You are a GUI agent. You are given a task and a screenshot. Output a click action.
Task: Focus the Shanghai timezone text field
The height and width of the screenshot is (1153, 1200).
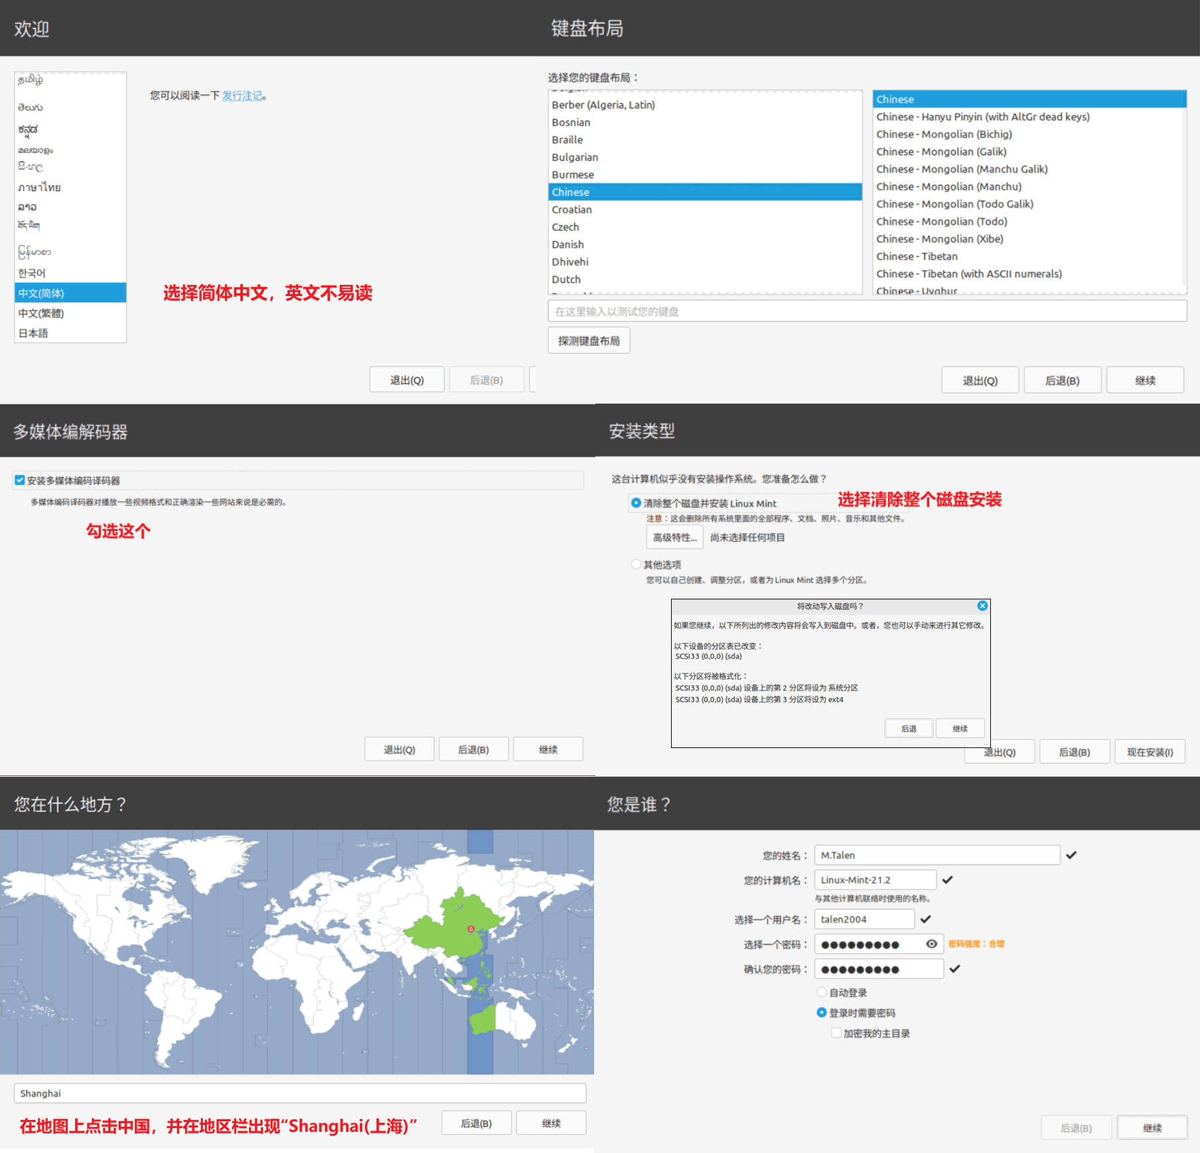299,1093
